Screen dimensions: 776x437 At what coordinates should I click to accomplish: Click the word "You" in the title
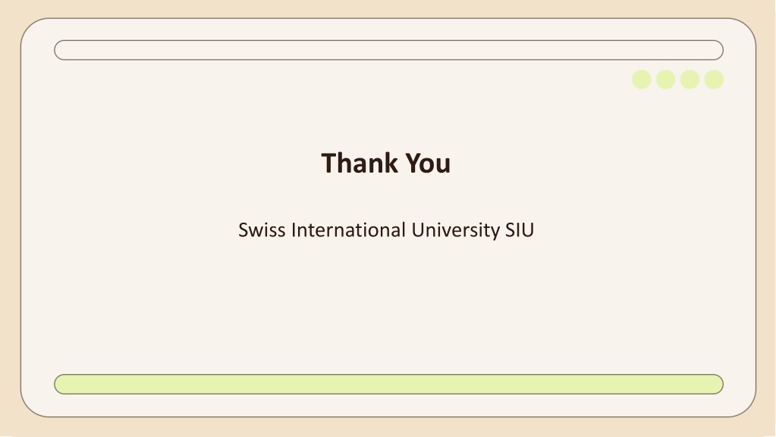click(428, 163)
